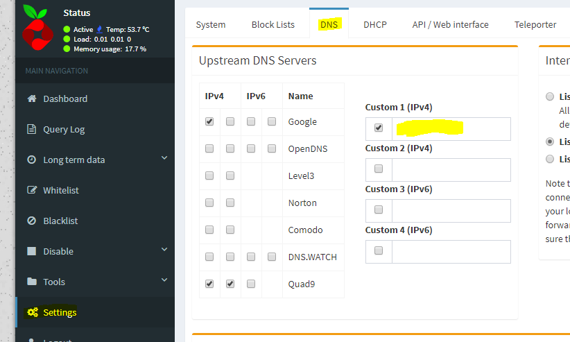
Task: Click the selected interface listening radio button
Action: click(550, 142)
